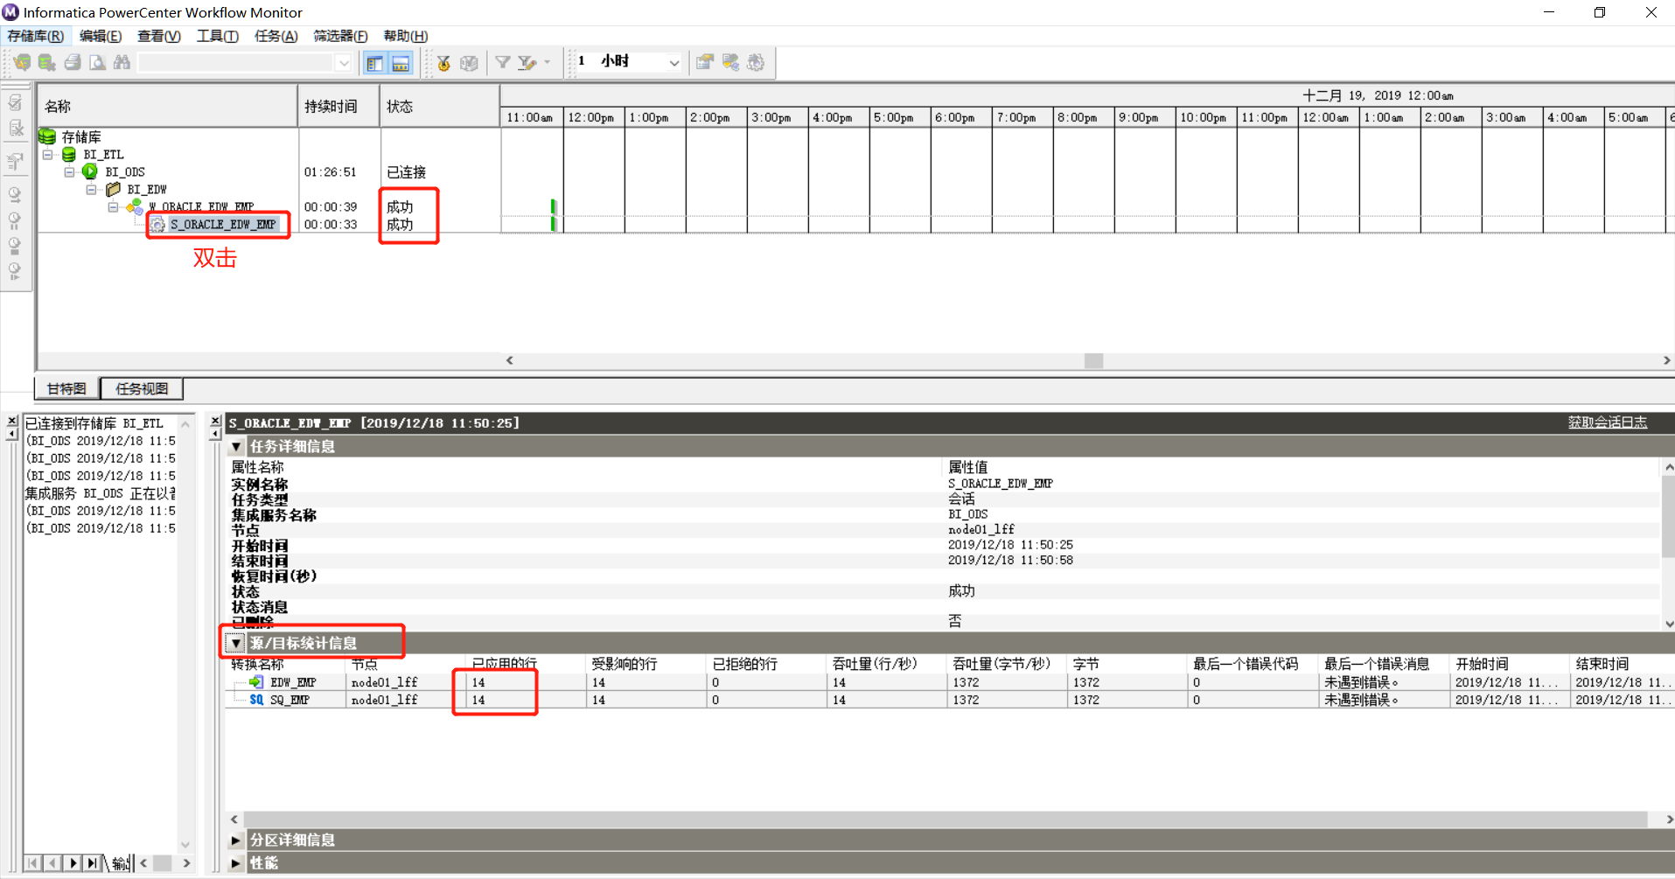1675x879 pixels.
Task: Open the 筛选器(F) menu
Action: pyautogui.click(x=340, y=36)
